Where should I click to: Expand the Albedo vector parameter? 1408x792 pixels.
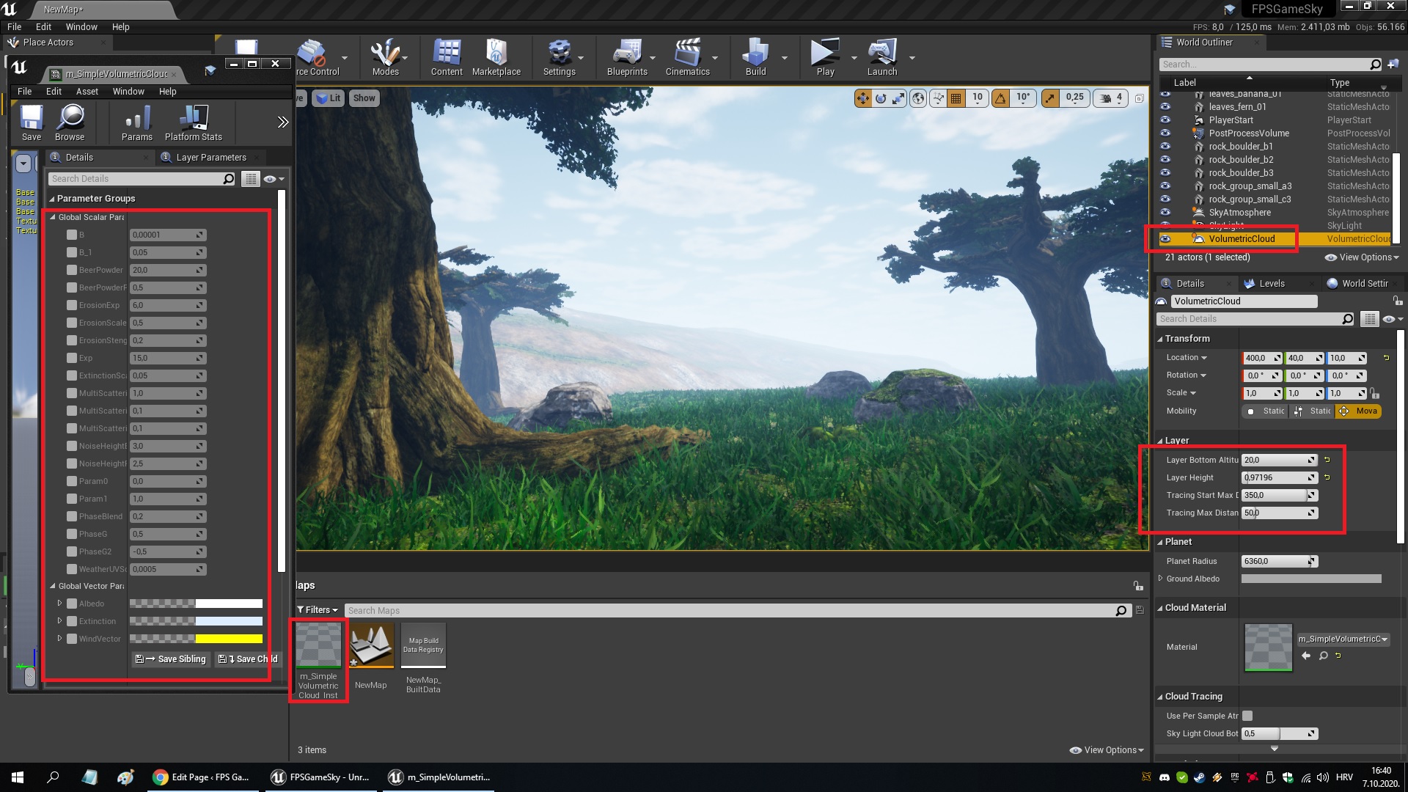(59, 604)
